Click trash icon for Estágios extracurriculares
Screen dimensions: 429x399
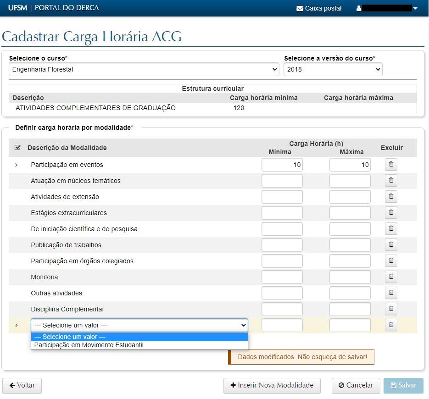coord(391,213)
